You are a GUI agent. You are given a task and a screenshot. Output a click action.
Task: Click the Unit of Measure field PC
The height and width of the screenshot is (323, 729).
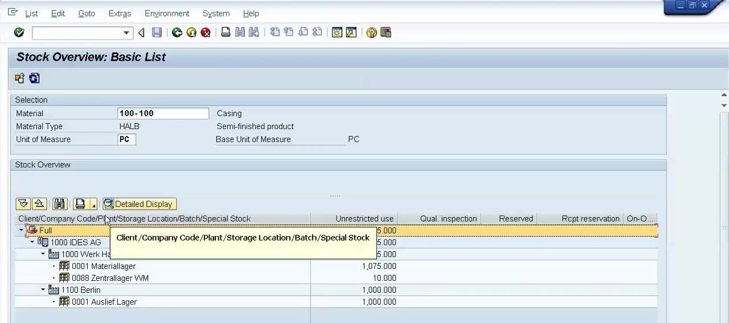tap(126, 139)
